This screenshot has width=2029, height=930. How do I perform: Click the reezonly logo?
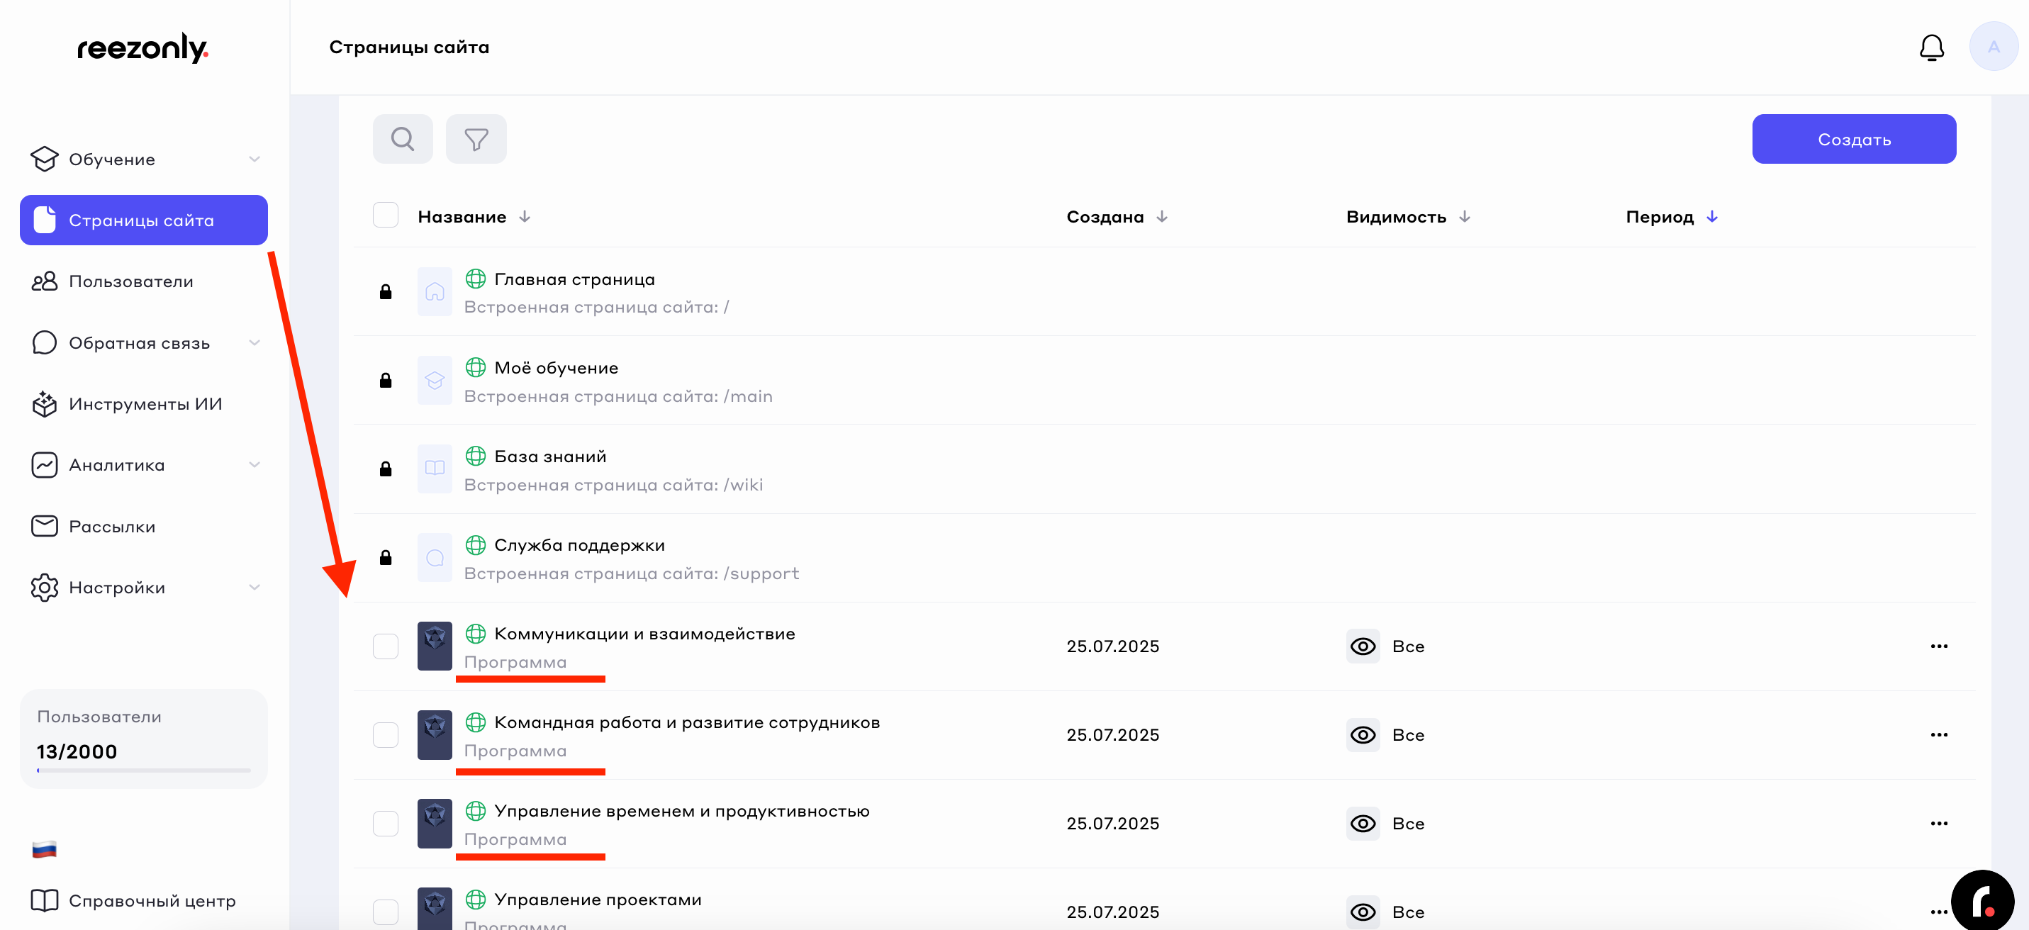(142, 48)
